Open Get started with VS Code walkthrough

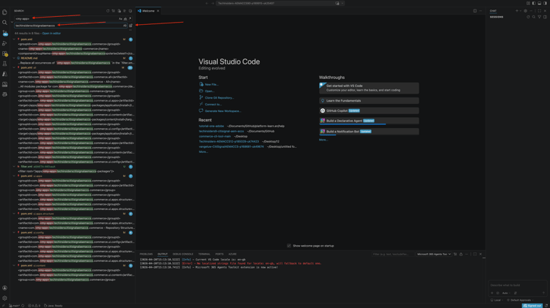pyautogui.click(x=369, y=88)
